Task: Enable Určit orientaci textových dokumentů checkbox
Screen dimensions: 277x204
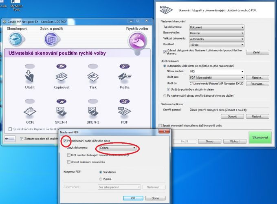Action: (x=69, y=155)
